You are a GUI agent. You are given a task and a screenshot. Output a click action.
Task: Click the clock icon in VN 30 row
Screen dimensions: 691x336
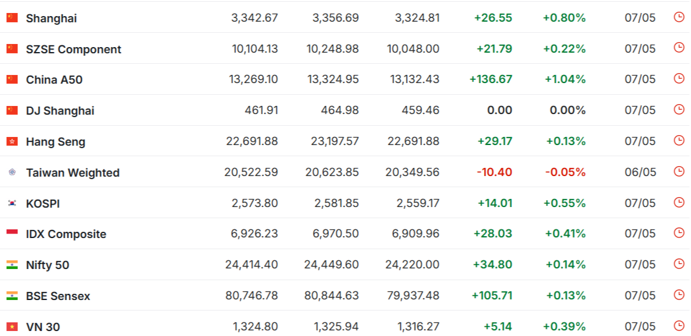pyautogui.click(x=679, y=326)
